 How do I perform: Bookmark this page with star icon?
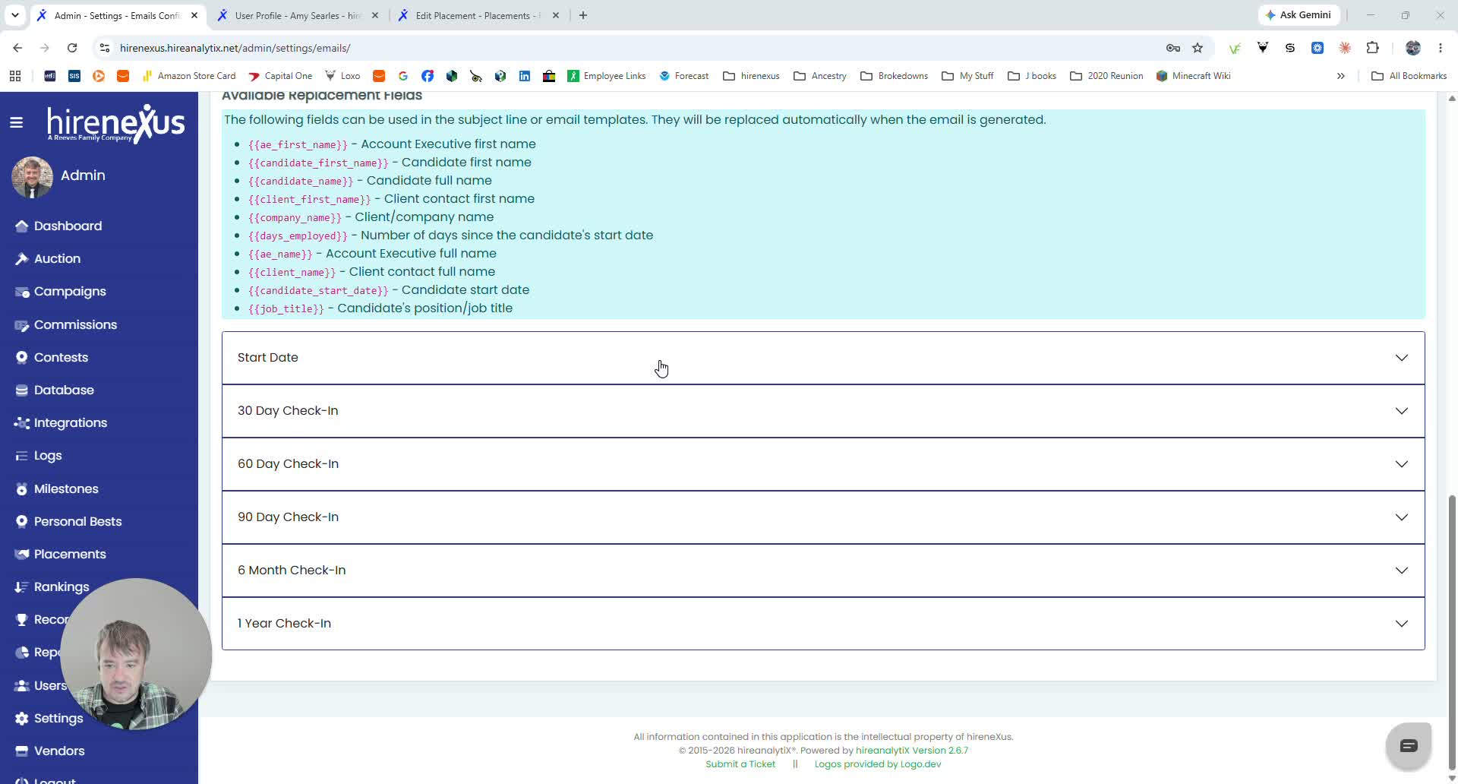[x=1198, y=48]
